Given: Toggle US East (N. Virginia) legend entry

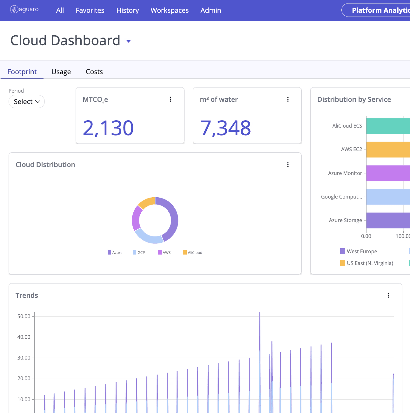Looking at the screenshot, I should tap(366, 263).
